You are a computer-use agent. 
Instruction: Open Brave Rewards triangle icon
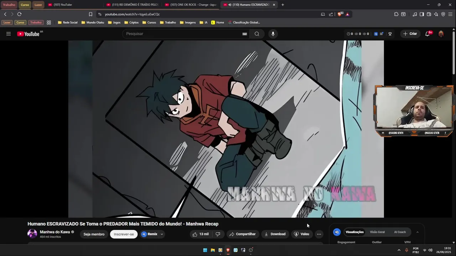pyautogui.click(x=347, y=14)
